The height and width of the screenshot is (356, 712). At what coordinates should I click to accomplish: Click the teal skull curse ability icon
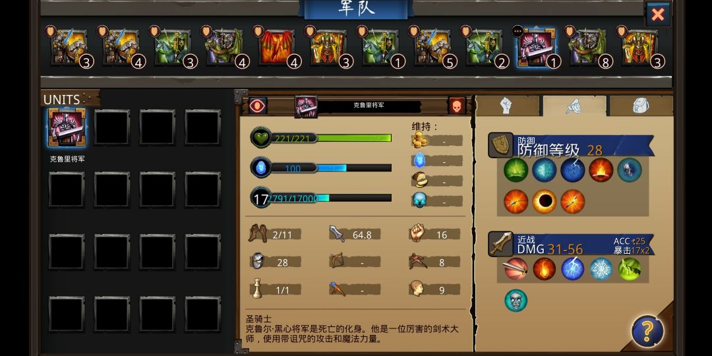tap(516, 301)
